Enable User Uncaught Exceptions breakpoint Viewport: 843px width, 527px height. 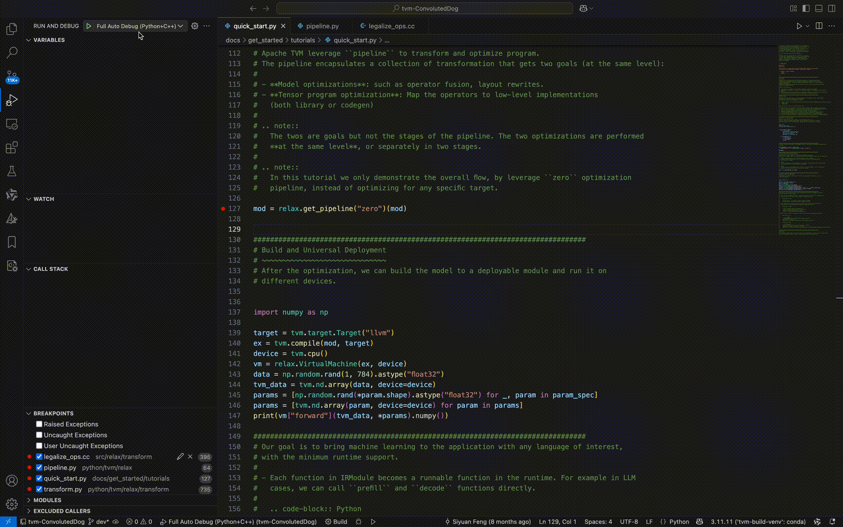39,446
